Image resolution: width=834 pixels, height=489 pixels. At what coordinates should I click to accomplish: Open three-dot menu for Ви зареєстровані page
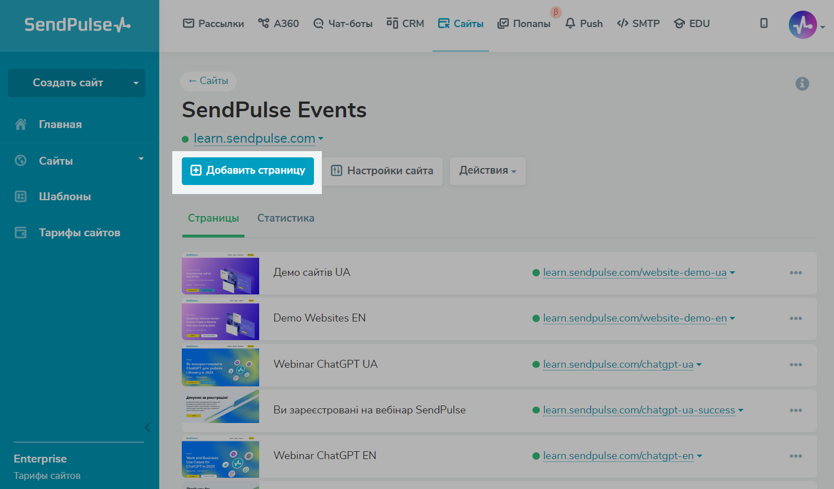click(x=796, y=411)
